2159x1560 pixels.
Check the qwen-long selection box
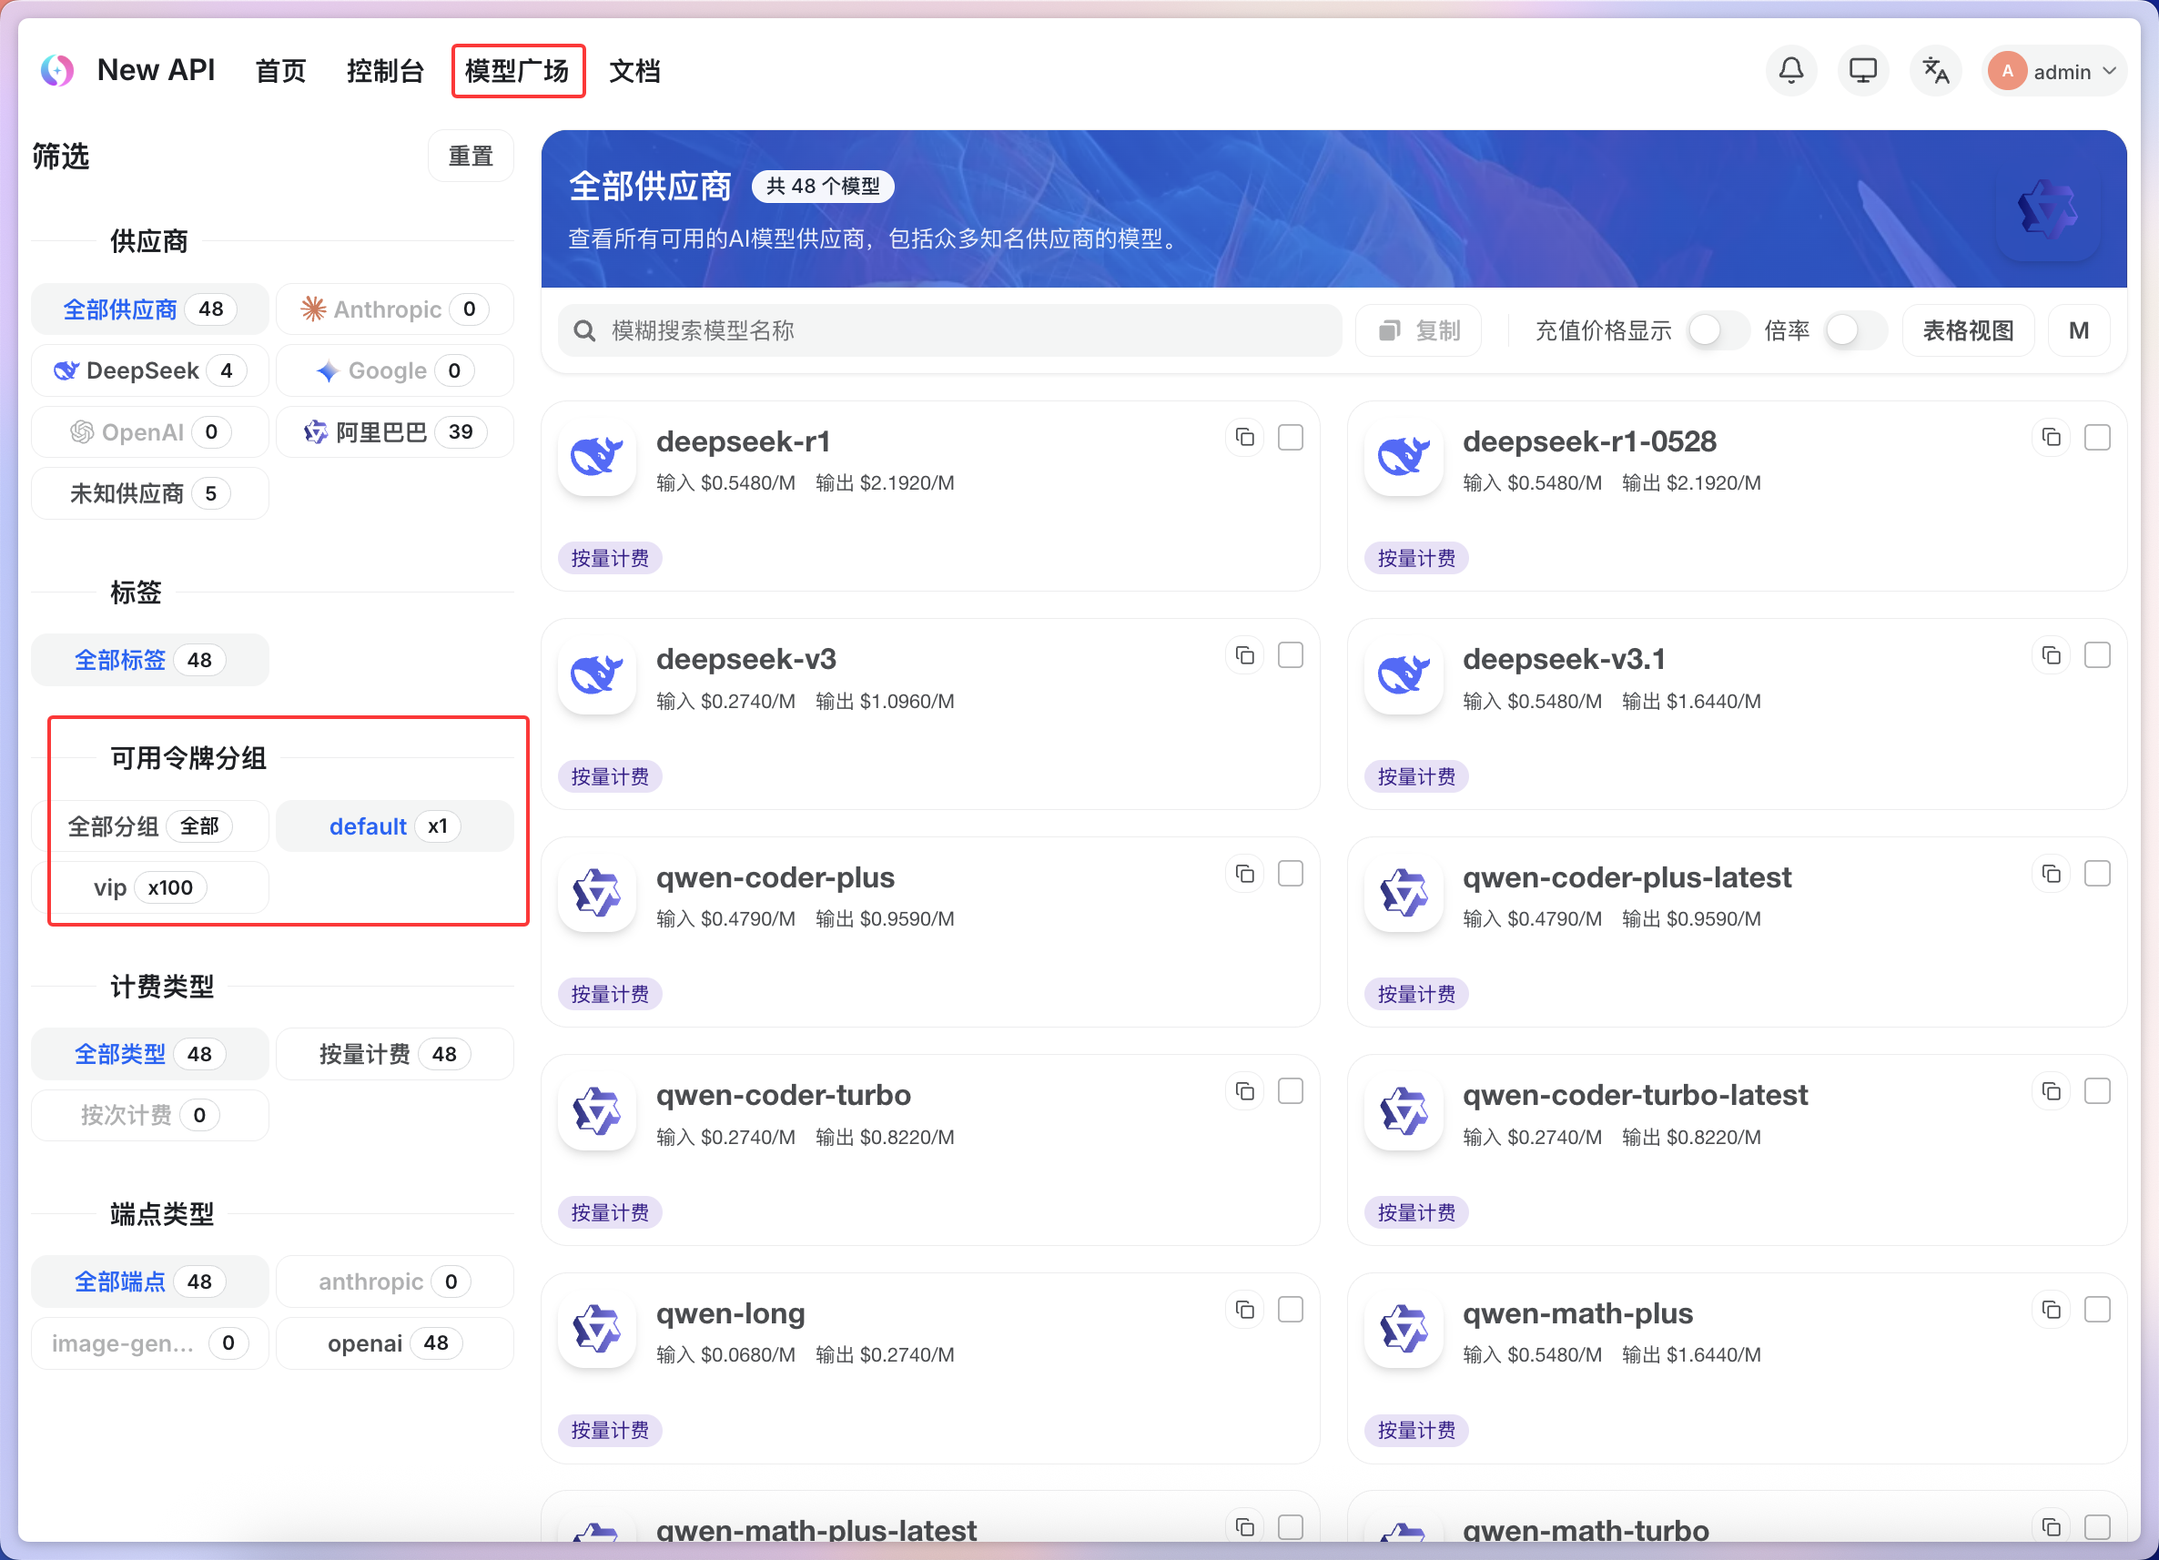pos(1291,1311)
